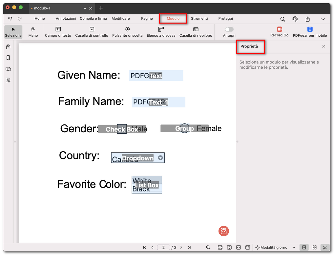The image size is (334, 255).
Task: Go to the next page arrow
Action: coord(181,247)
